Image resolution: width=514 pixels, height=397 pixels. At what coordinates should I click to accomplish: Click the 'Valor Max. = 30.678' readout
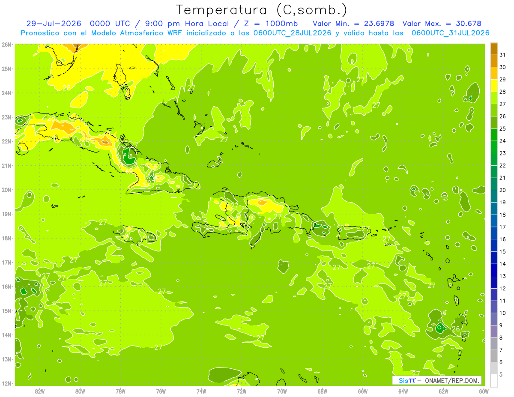pos(442,24)
